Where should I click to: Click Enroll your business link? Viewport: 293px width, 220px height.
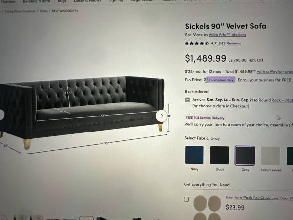pyautogui.click(x=256, y=80)
